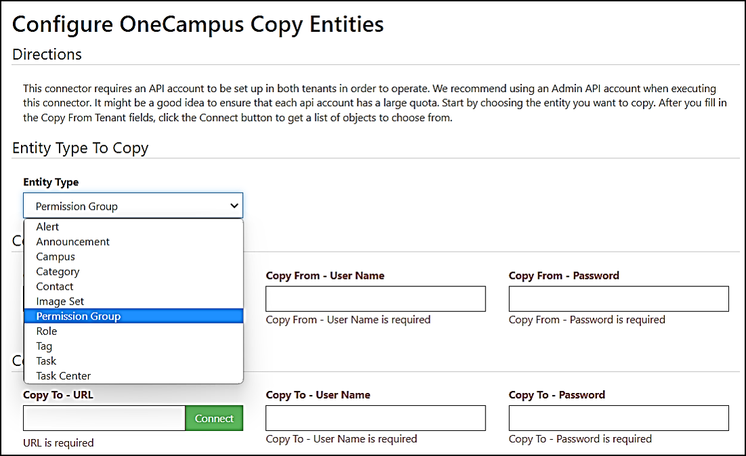Select "Contact" in the entity list
This screenshot has width=746, height=456.
click(54, 286)
